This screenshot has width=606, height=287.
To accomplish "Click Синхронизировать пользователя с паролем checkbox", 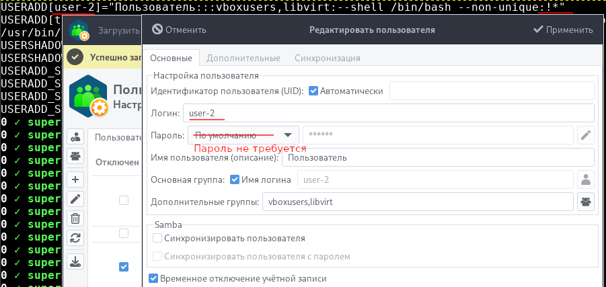I will pos(157,256).
